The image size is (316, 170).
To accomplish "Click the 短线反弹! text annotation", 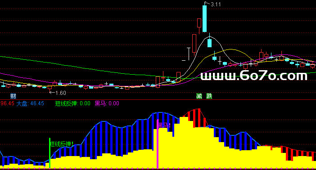I will (x=62, y=144).
